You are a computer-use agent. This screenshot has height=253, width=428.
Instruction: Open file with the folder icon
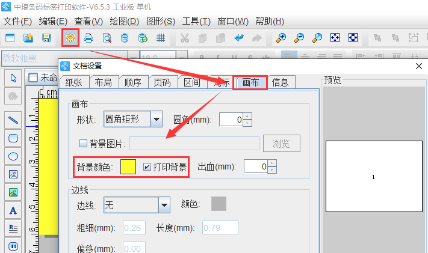(28, 38)
